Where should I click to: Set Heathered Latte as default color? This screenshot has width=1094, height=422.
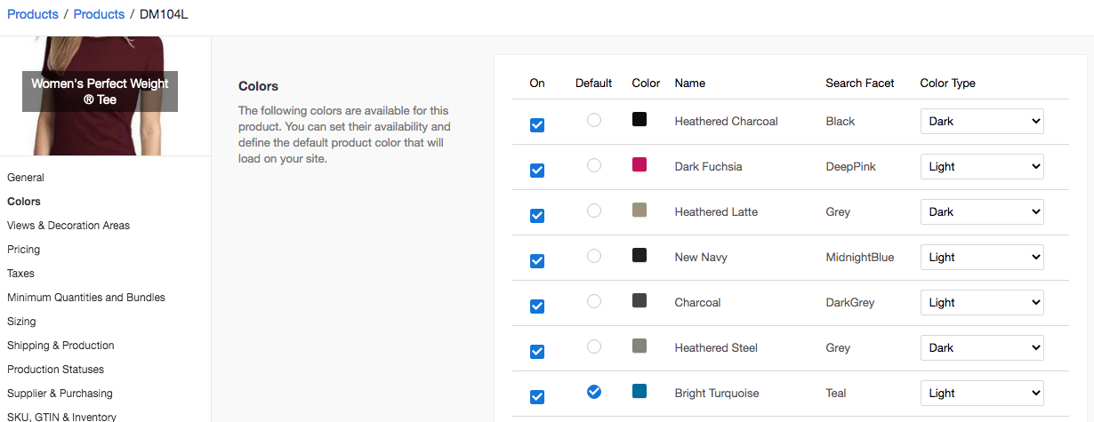594,211
